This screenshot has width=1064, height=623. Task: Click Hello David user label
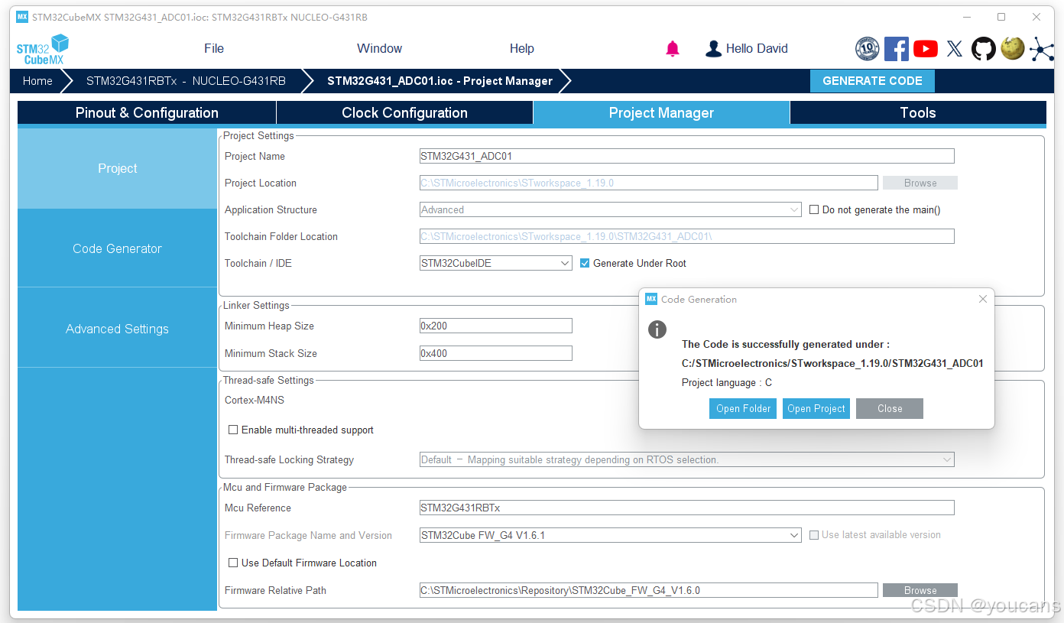coord(757,49)
